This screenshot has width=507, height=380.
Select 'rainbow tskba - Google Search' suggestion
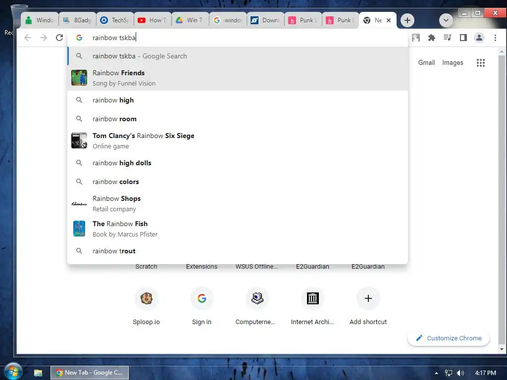point(238,56)
